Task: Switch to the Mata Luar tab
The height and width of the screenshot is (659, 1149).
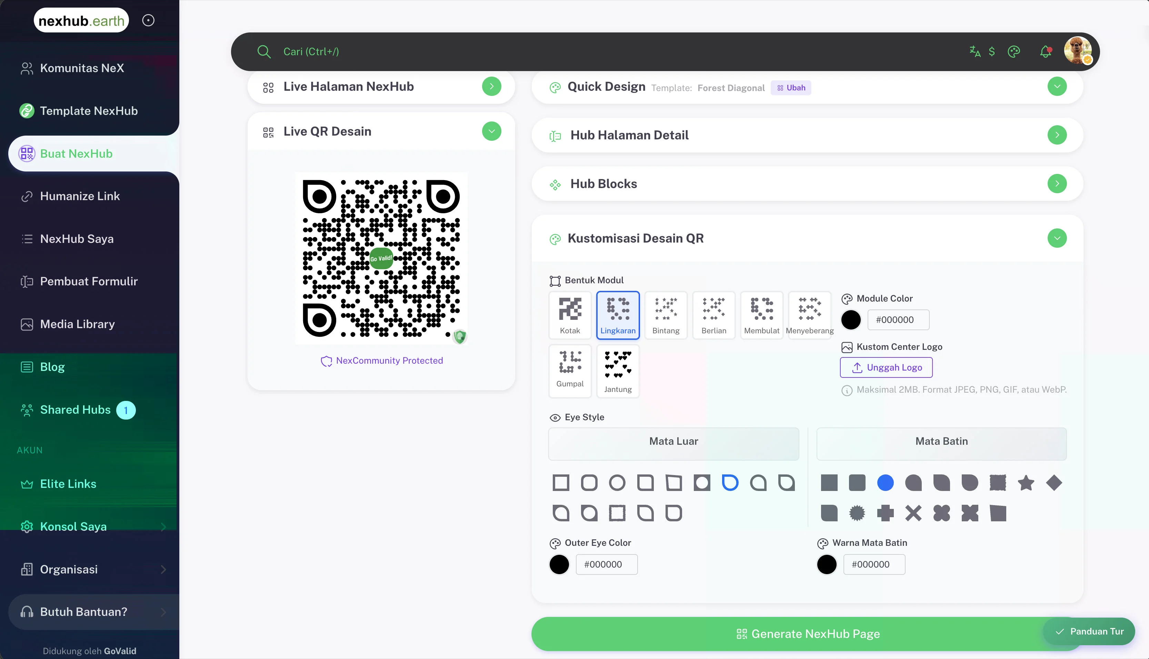Action: tap(673, 444)
